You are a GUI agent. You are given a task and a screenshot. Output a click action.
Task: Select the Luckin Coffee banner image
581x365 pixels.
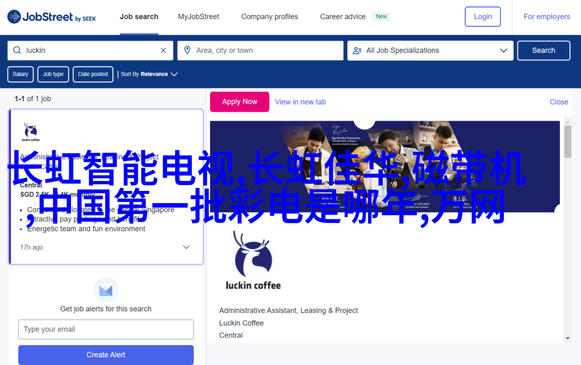click(385, 167)
